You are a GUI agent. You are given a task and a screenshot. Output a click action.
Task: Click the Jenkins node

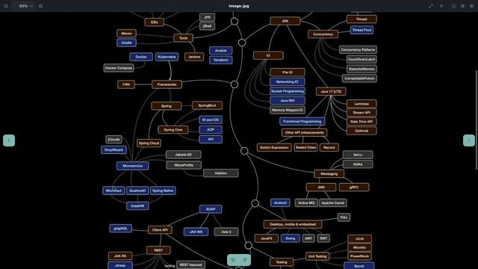194,57
